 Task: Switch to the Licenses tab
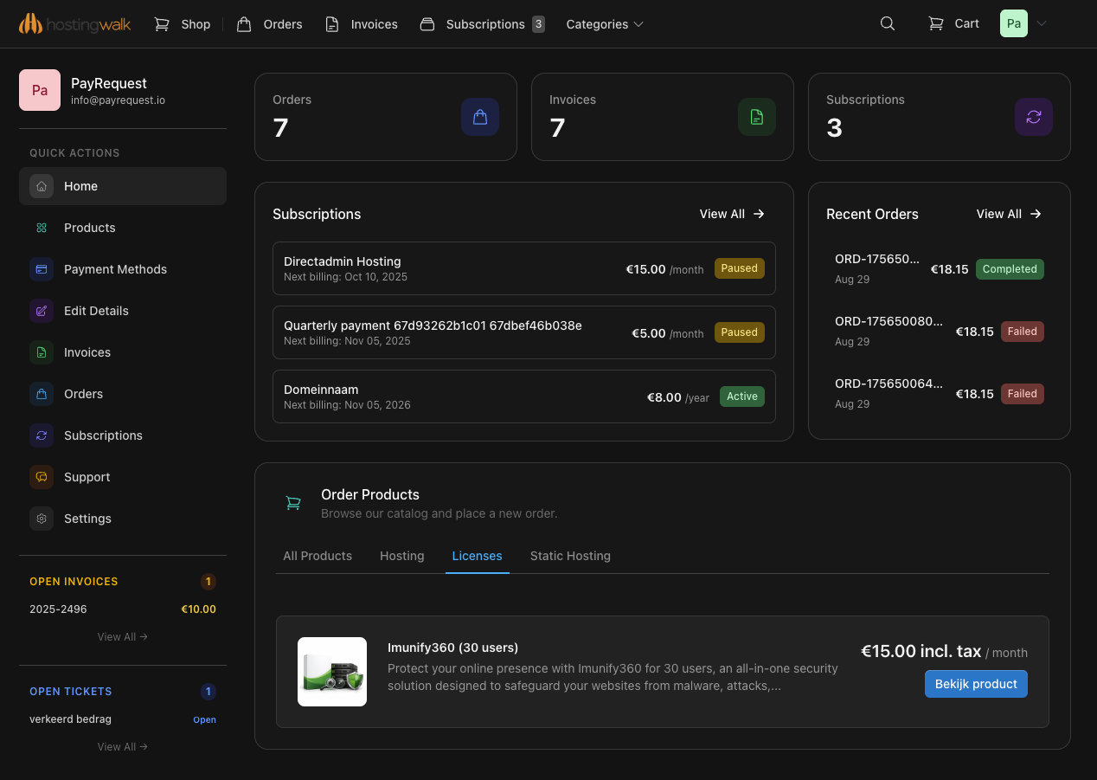(477, 556)
